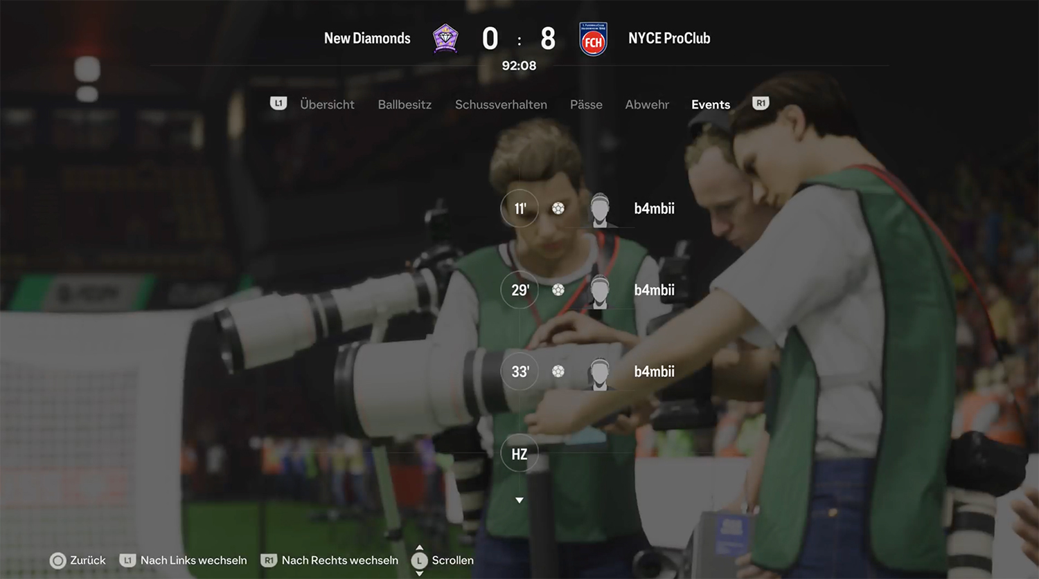Select the Events tab
This screenshot has width=1039, height=579.
(x=711, y=104)
